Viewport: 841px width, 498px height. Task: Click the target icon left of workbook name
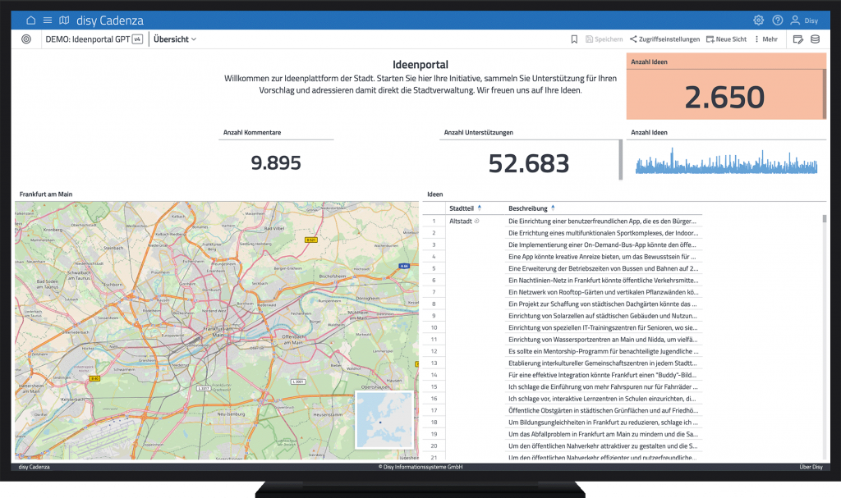click(x=26, y=39)
